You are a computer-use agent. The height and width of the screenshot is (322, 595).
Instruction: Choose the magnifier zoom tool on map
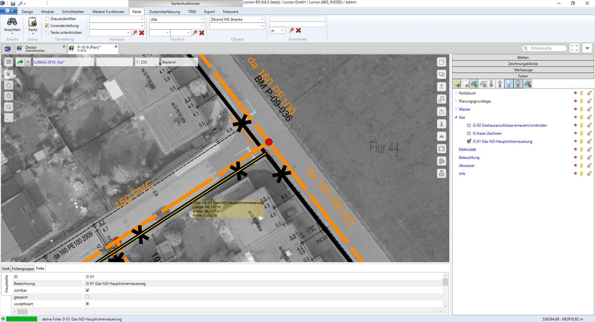[9, 107]
